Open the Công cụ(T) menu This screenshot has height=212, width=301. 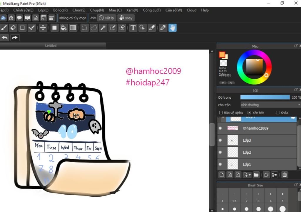pyautogui.click(x=152, y=10)
